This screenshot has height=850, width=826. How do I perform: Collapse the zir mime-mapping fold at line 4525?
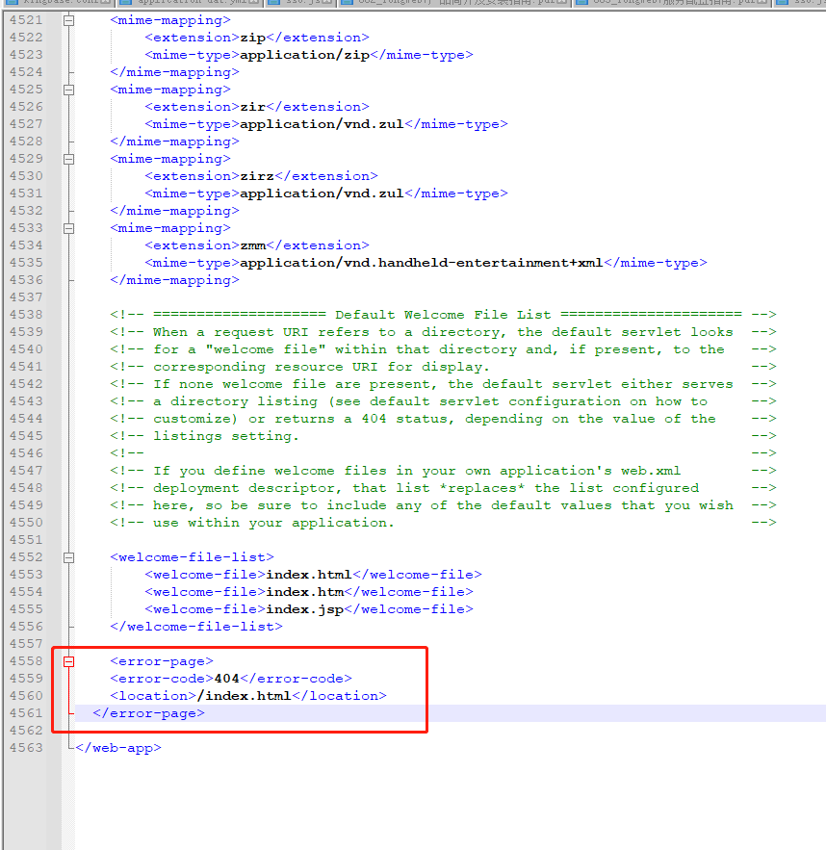(68, 90)
